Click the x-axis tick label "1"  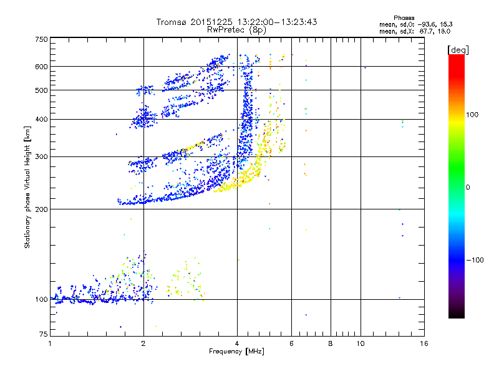click(50, 343)
